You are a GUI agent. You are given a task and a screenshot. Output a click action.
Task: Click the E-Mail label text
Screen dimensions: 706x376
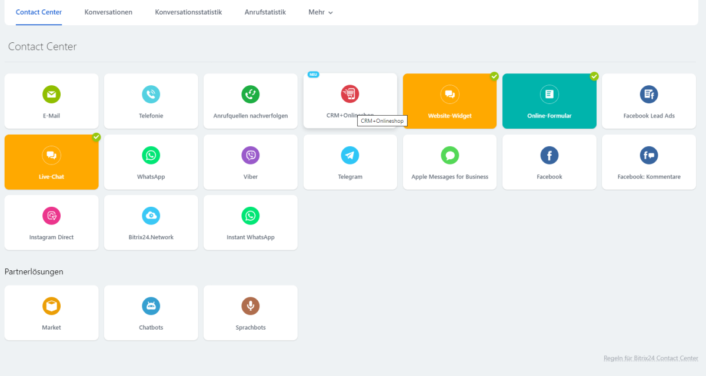(51, 116)
